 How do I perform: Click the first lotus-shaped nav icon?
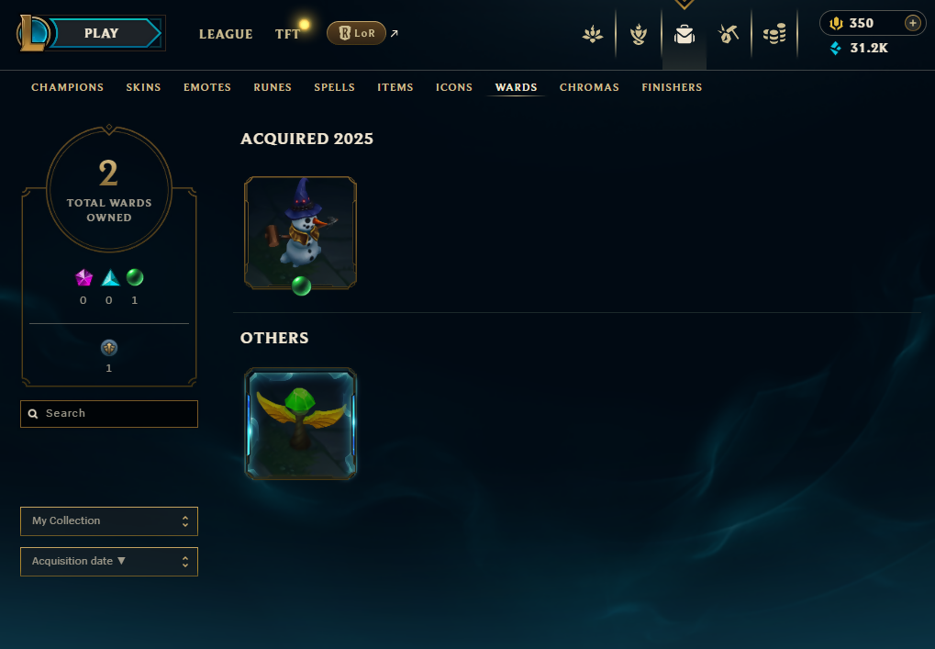coord(592,34)
